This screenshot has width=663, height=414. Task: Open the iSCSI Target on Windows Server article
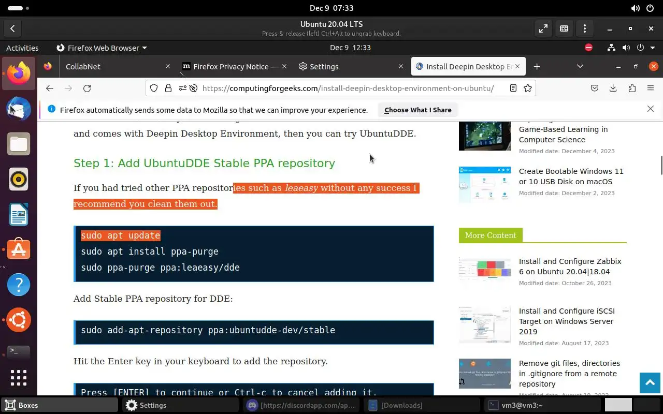(x=567, y=321)
